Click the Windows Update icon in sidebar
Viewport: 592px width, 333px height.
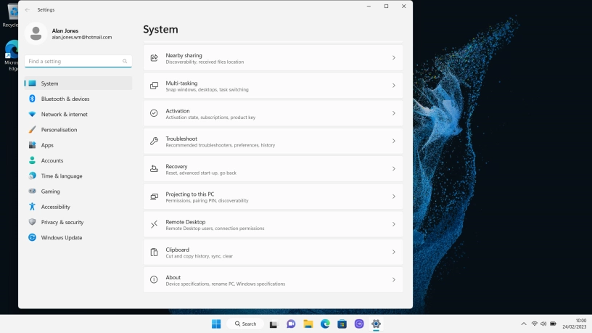32,237
